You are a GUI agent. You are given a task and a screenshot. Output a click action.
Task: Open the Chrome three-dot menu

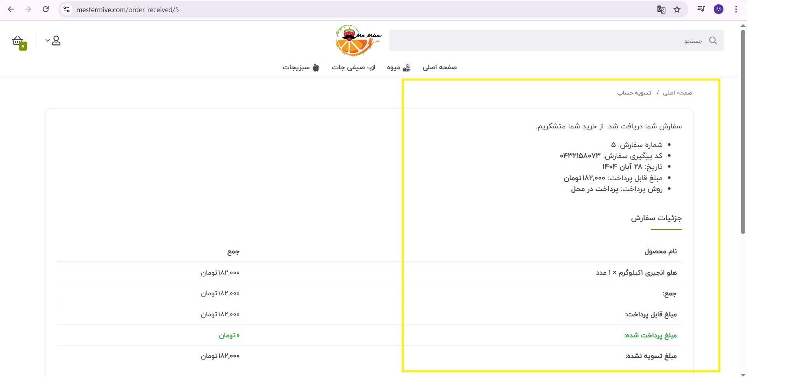736,9
